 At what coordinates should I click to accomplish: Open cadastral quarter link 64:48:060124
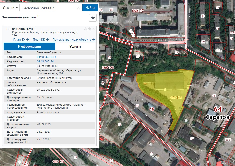click(x=45, y=61)
